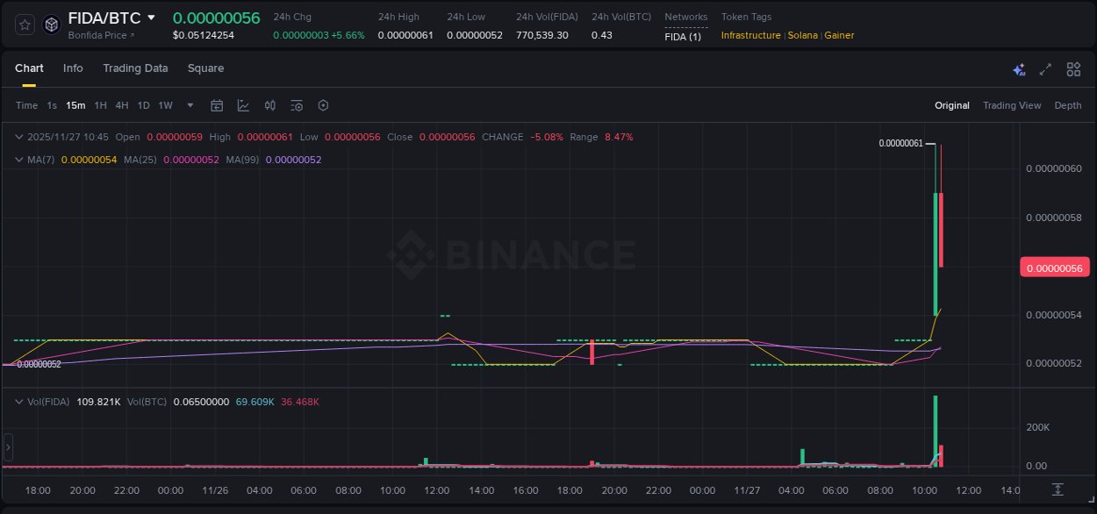Screen dimensions: 1097x514
Task: Collapse the MA indicator row chevron
Action: pyautogui.click(x=19, y=160)
